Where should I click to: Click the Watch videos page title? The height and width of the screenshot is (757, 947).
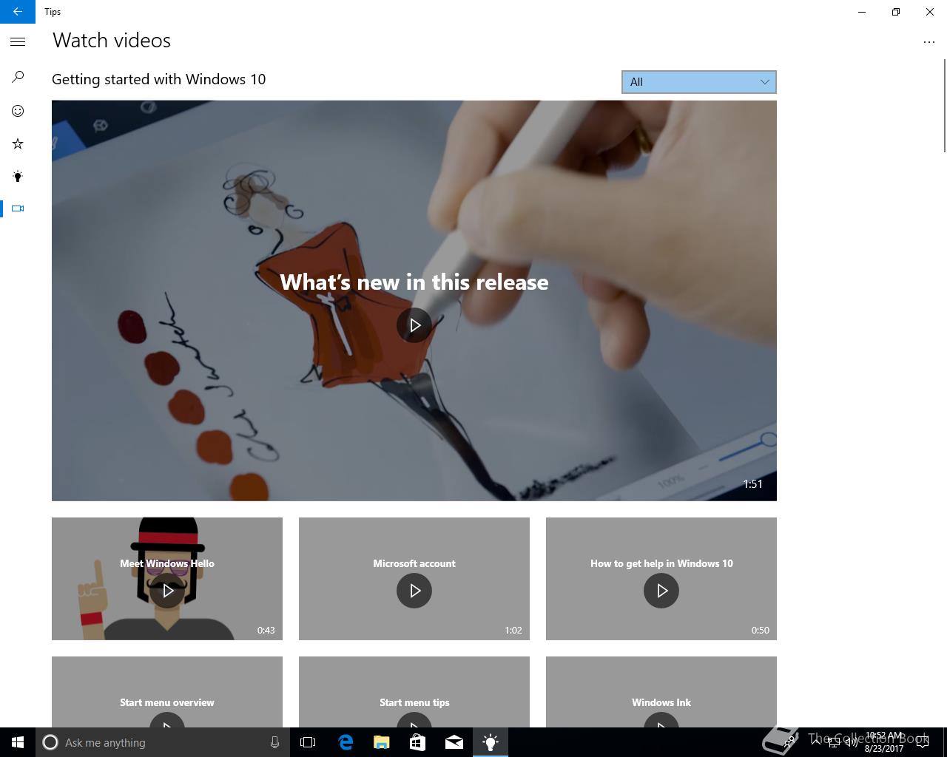(x=112, y=41)
